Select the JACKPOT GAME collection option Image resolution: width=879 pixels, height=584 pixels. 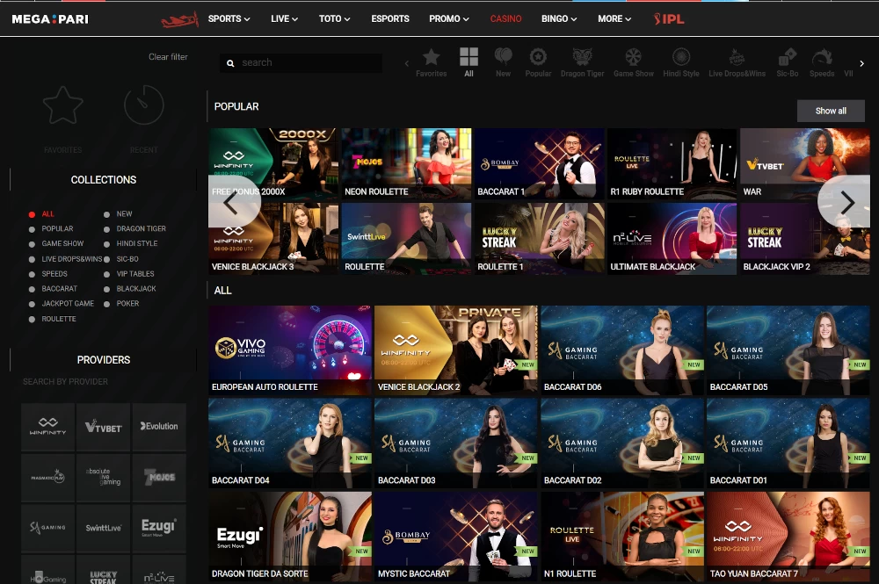[x=62, y=304]
